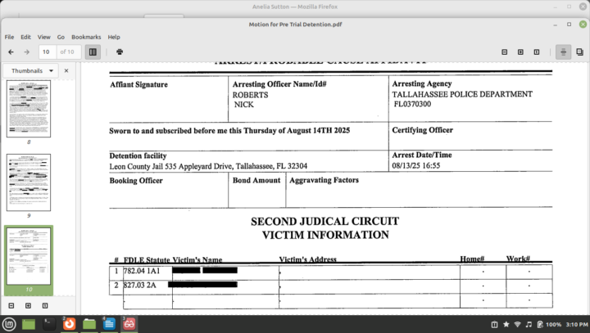Open the File menu

coord(9,37)
